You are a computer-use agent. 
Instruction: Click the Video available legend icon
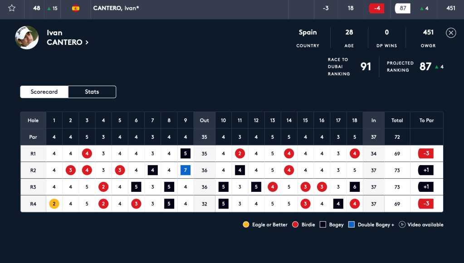402,224
